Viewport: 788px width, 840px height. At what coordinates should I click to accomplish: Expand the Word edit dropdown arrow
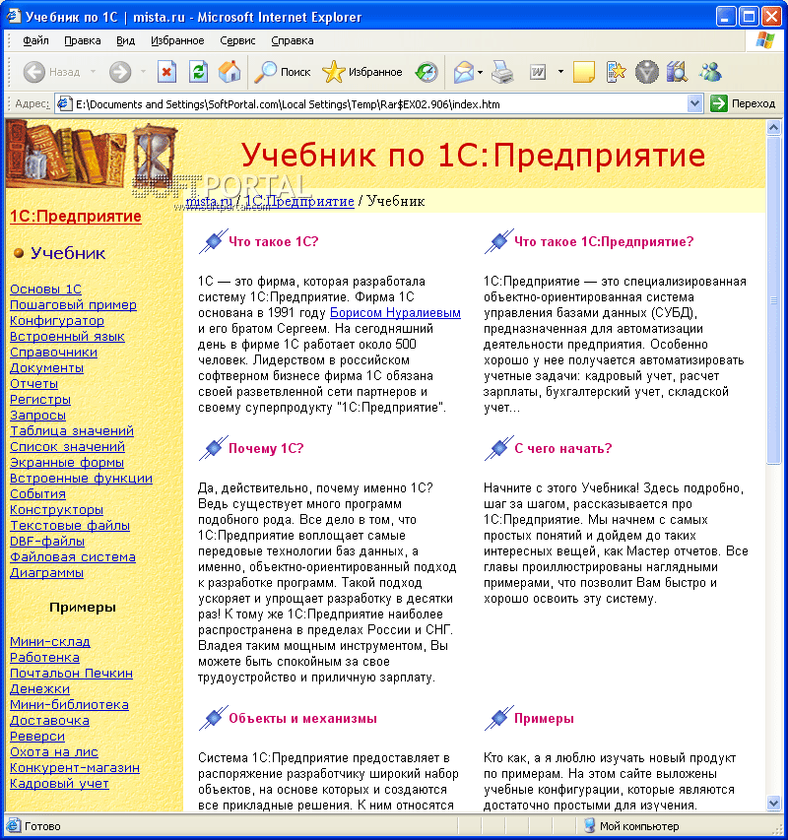coord(560,71)
